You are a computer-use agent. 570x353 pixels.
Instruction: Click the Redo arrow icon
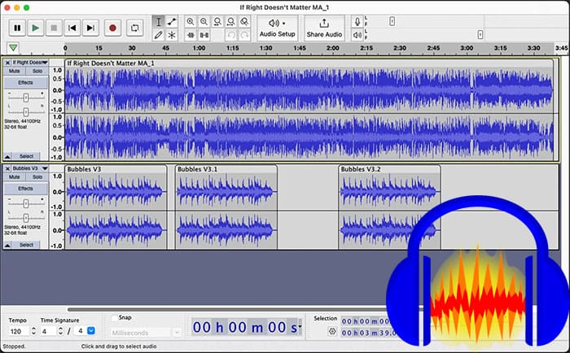pyautogui.click(x=244, y=35)
